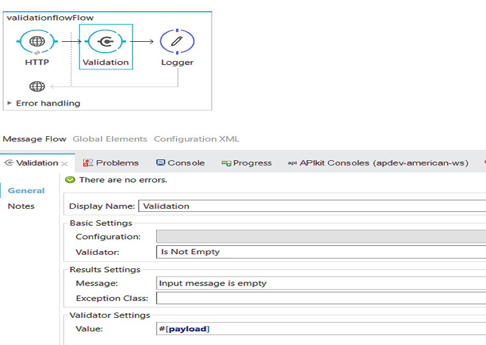Viewport: 486px width, 345px height.
Task: Select the Notes side tab
Action: [21, 206]
